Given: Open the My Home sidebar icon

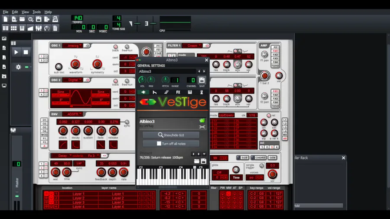Looking at the screenshot, I should pyautogui.click(x=4, y=76).
